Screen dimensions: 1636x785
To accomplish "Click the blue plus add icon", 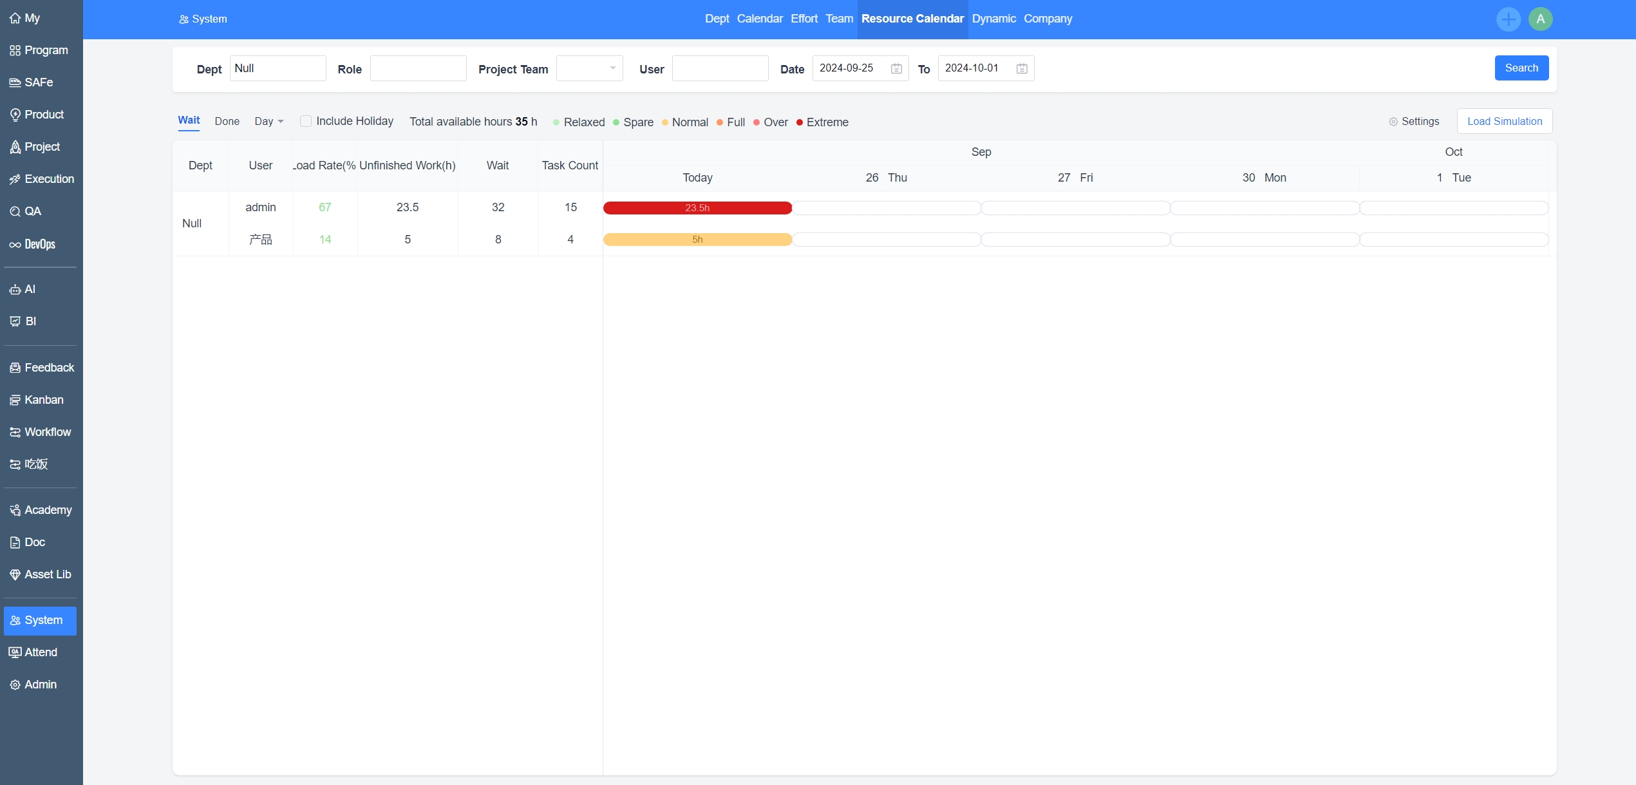I will [x=1508, y=19].
